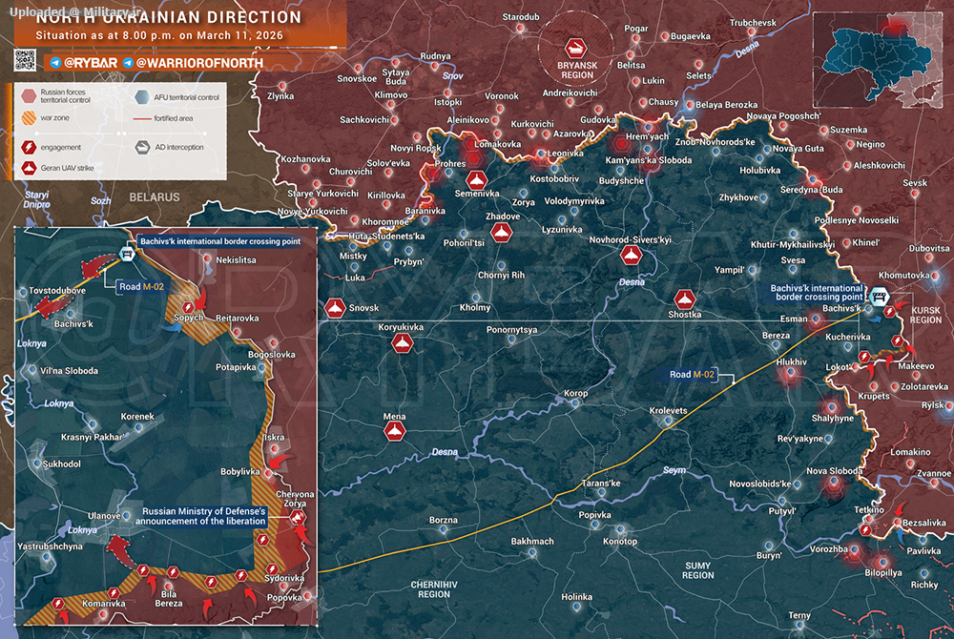Select the Geran strike marker beside Snovsk
Viewport: 954px width, 639px height.
click(335, 308)
